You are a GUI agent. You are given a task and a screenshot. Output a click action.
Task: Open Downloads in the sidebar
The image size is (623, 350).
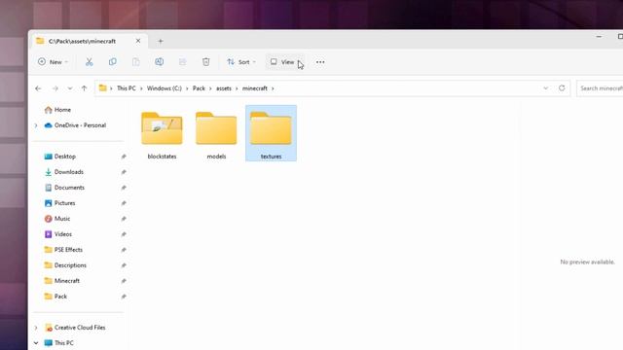point(64,172)
